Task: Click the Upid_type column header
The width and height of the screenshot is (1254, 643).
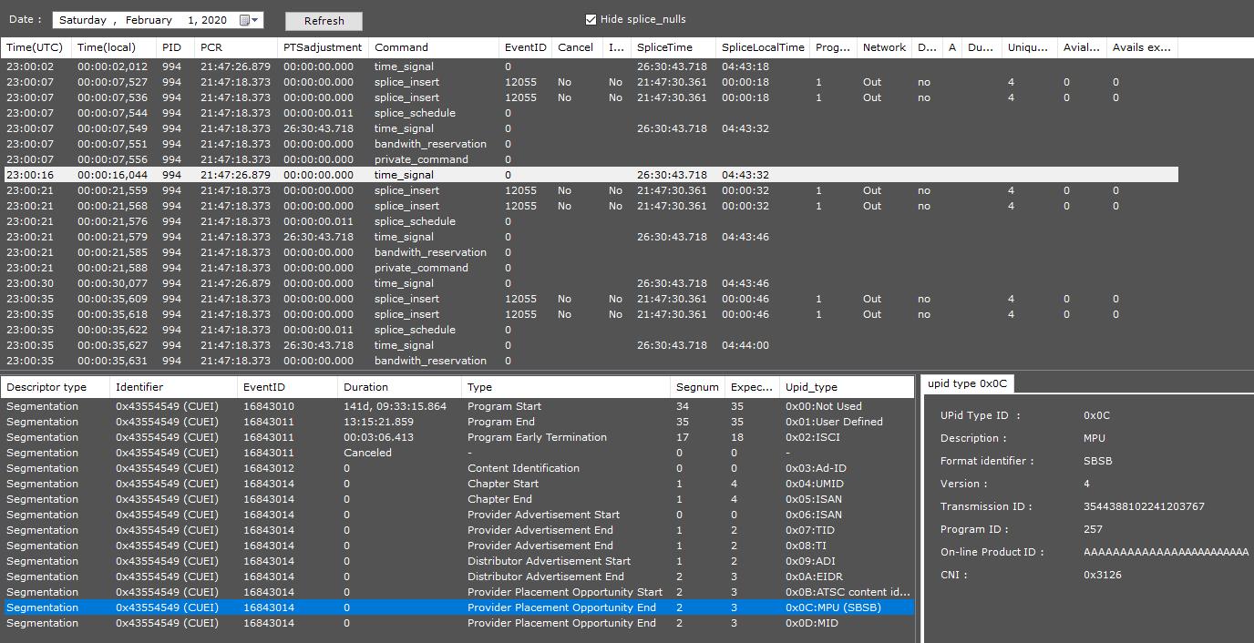Action: click(x=847, y=387)
